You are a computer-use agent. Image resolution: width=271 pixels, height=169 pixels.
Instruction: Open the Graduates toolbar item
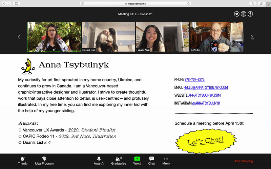pos(119,161)
